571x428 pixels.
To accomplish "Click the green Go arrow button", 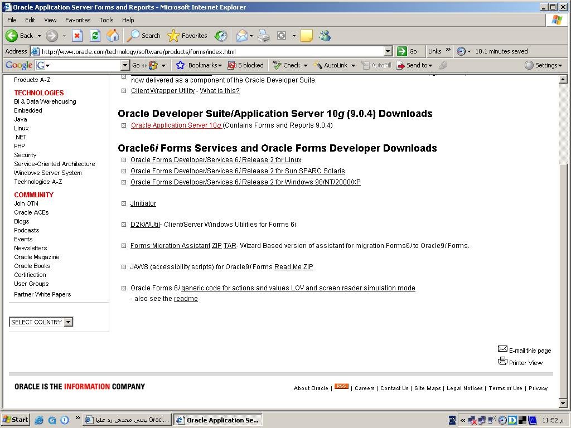I will click(x=401, y=51).
